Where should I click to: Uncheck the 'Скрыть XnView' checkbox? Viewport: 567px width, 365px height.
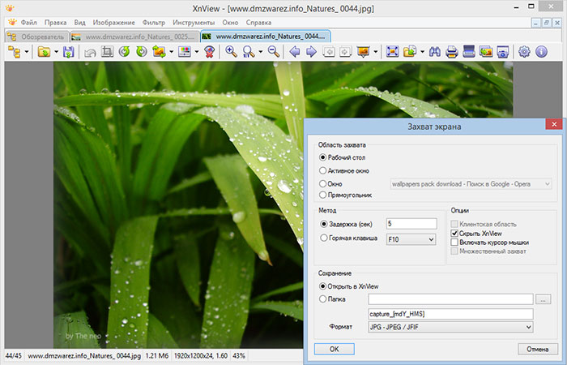(x=454, y=234)
